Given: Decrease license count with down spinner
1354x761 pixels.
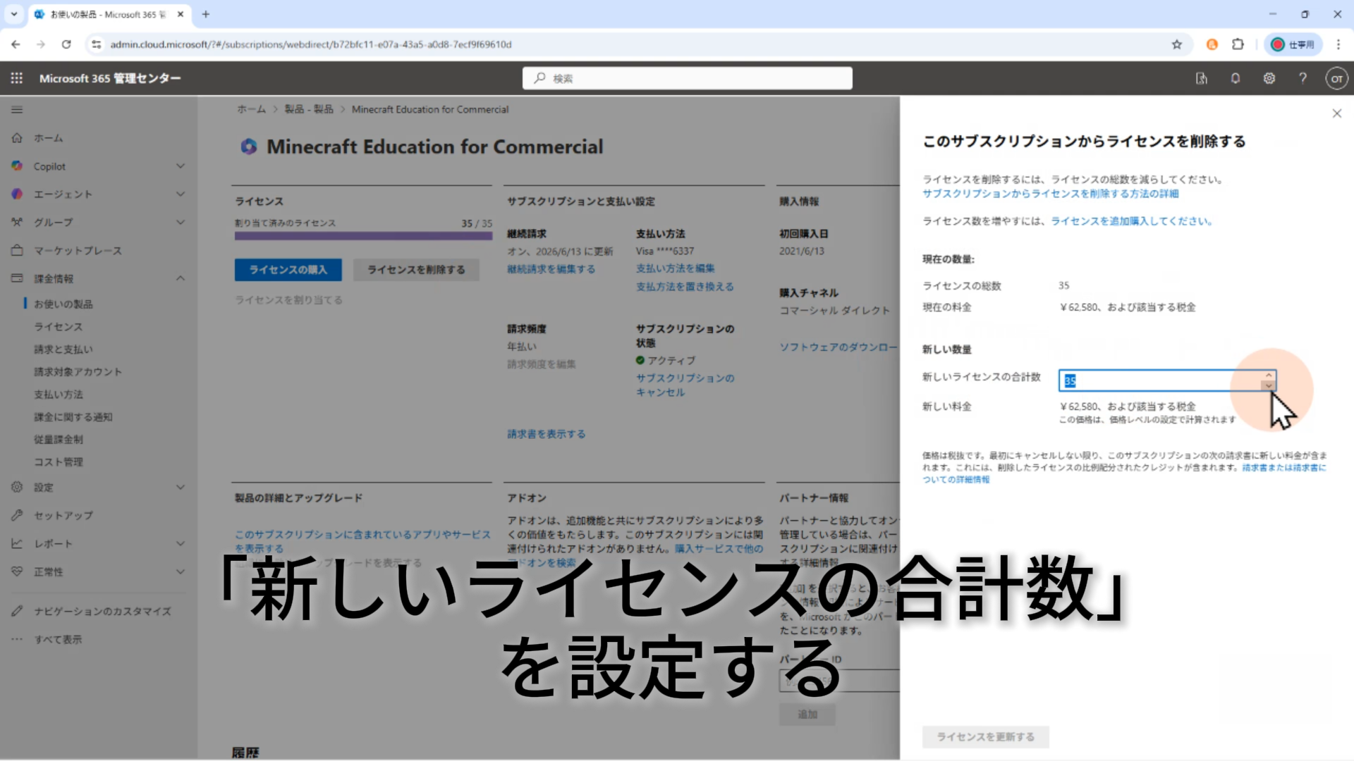Looking at the screenshot, I should [x=1269, y=385].
